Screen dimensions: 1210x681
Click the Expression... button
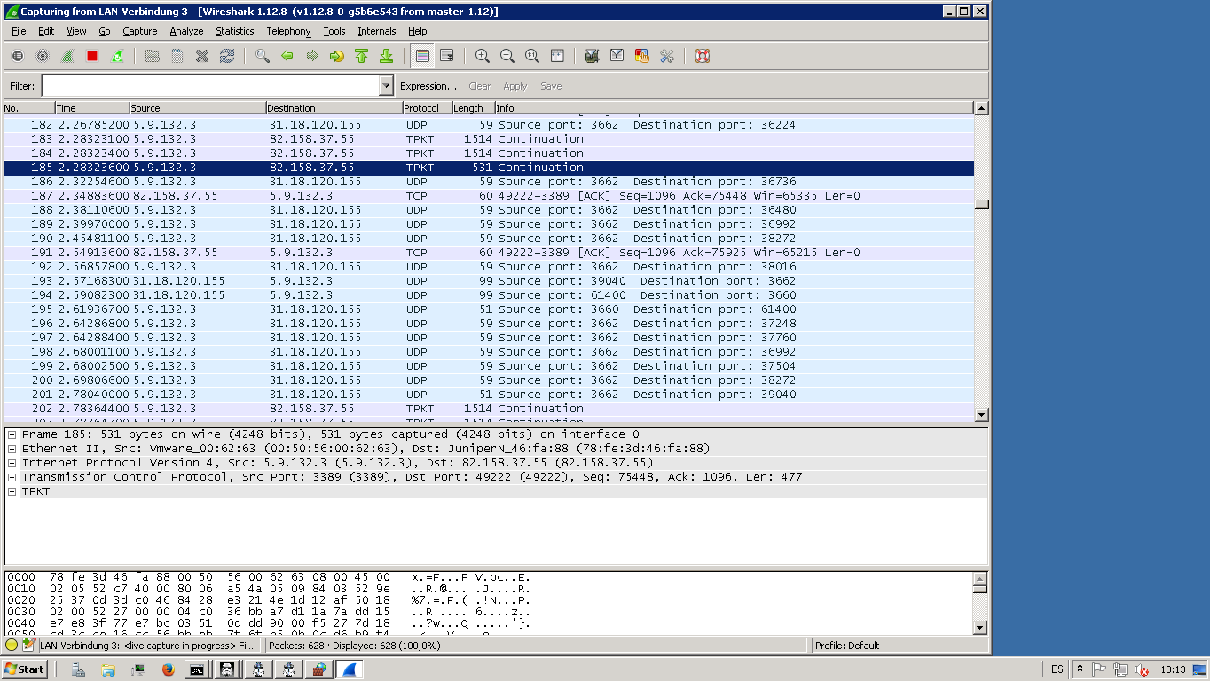(x=428, y=86)
